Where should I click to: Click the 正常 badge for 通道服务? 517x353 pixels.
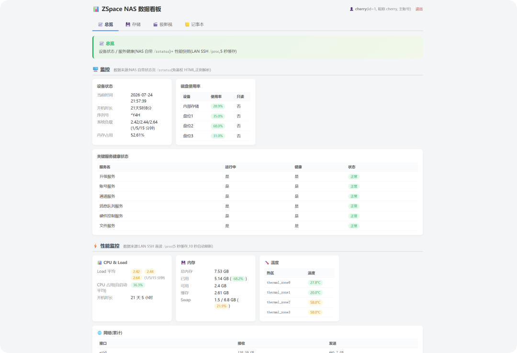click(354, 196)
